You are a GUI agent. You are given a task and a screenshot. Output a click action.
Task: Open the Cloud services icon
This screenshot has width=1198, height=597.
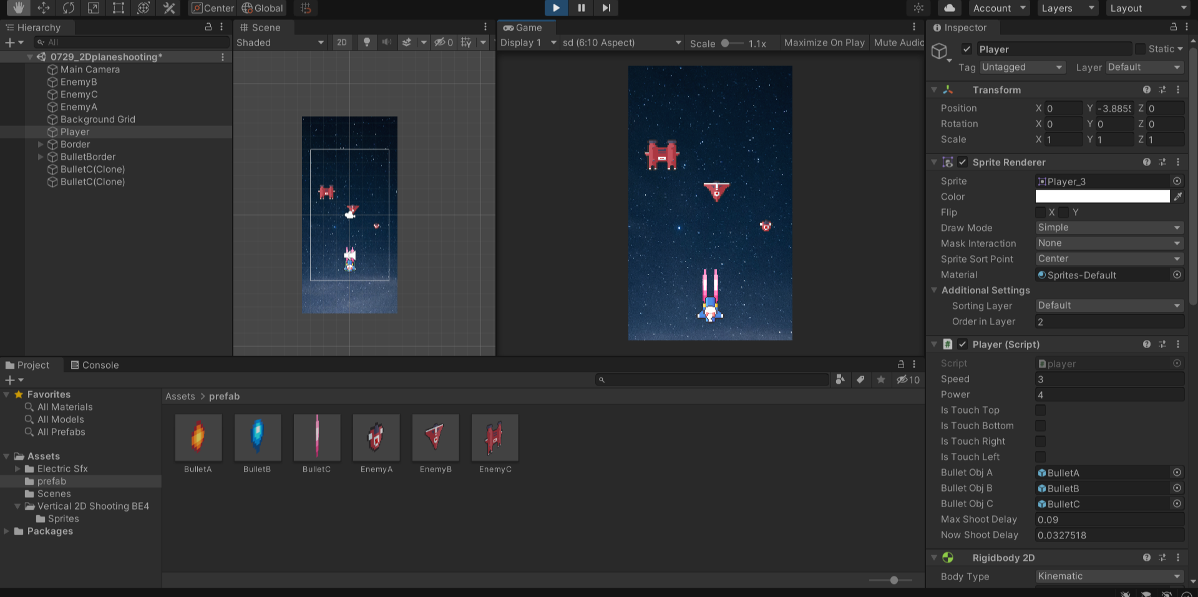(x=949, y=8)
